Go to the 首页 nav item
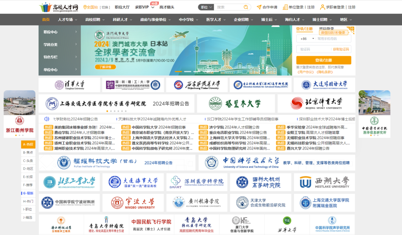 coord(46,20)
